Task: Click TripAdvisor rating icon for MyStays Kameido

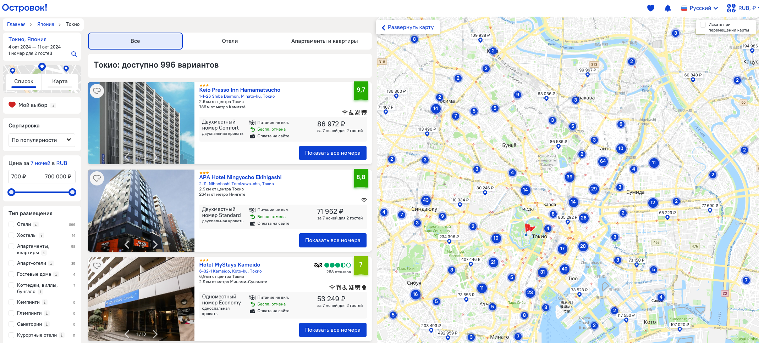Action: (318, 265)
